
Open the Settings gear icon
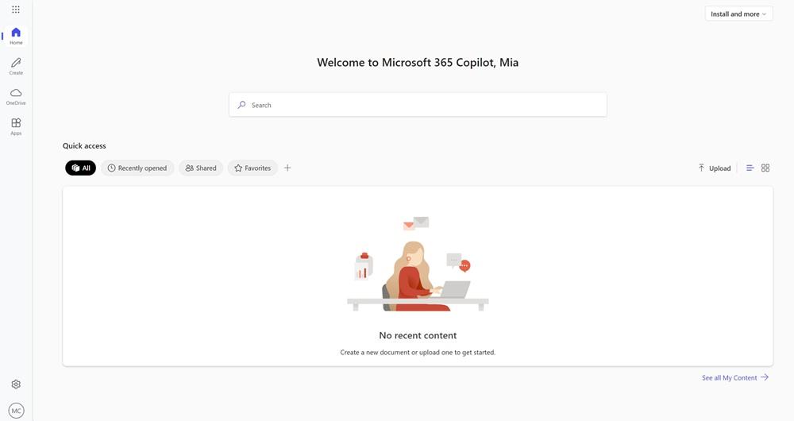click(16, 384)
